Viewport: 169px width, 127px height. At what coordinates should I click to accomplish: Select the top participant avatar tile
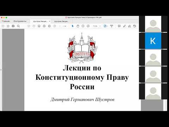tap(153, 24)
